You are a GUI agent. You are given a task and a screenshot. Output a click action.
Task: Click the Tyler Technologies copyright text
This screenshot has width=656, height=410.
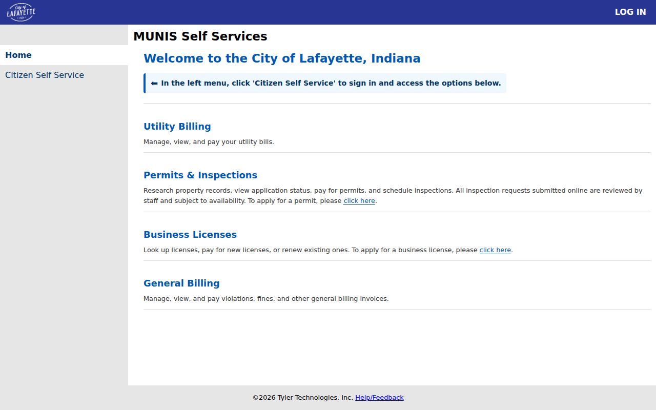coord(303,398)
